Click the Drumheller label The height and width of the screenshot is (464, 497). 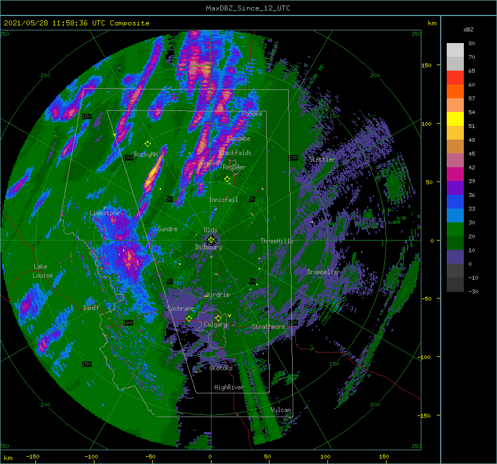[324, 272]
